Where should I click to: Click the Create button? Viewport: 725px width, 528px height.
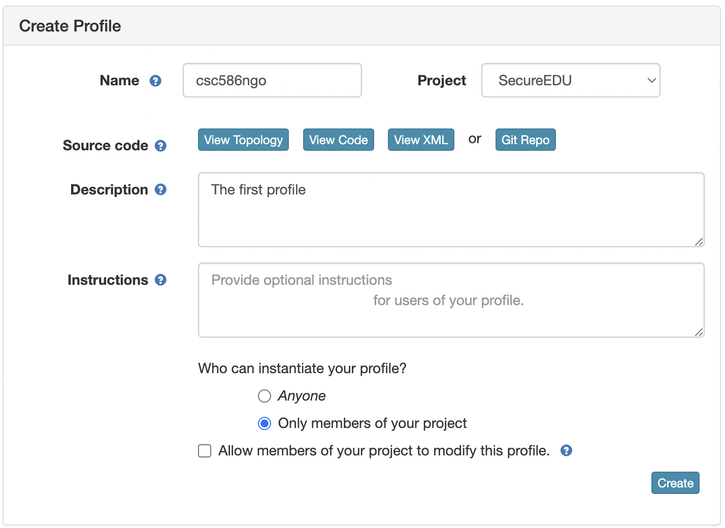tap(675, 483)
